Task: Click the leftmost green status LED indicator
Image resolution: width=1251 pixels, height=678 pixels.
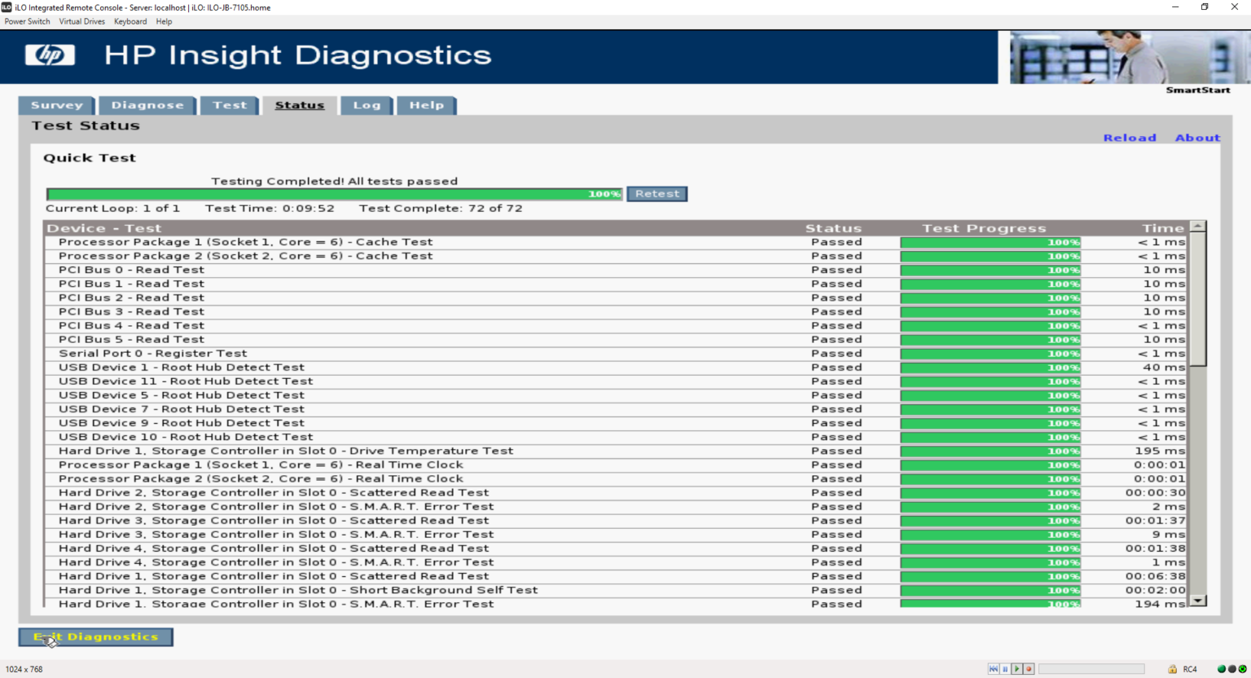Action: (x=1222, y=669)
